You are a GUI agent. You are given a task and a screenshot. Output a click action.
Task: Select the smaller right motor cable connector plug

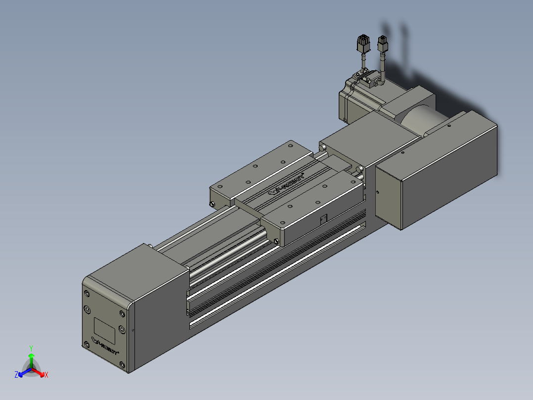383,44
